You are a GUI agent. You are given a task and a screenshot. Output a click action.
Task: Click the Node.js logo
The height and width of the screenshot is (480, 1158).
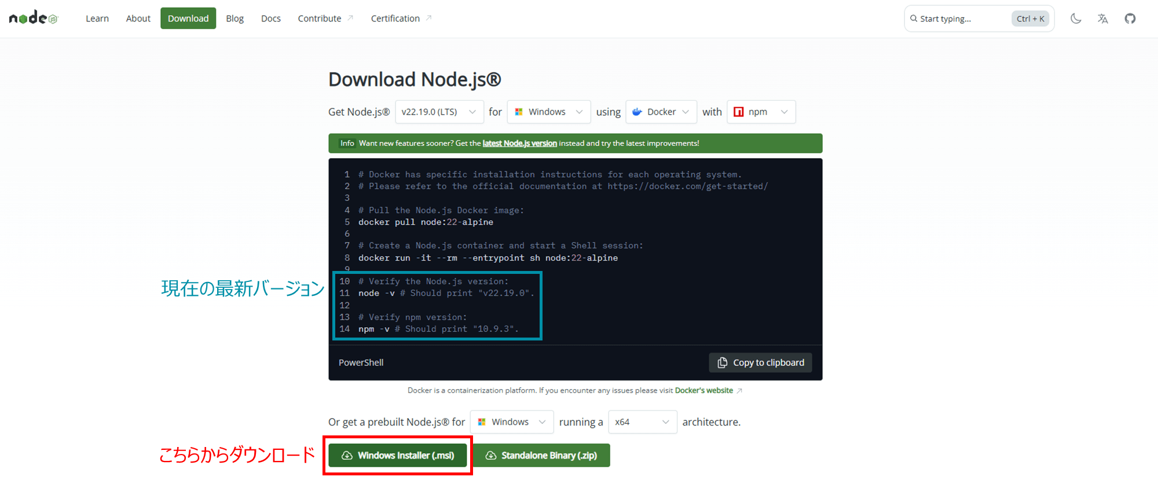[33, 18]
